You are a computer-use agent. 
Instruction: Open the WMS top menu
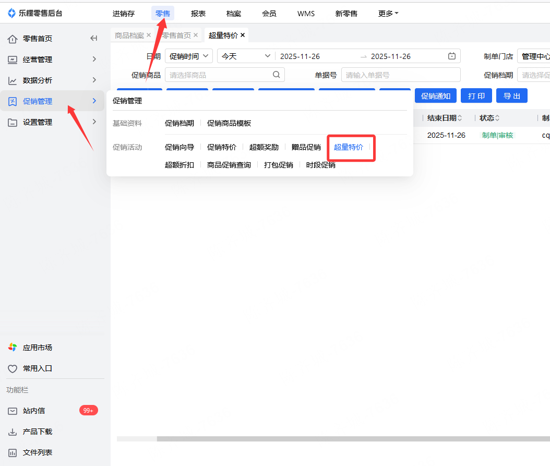click(x=306, y=14)
